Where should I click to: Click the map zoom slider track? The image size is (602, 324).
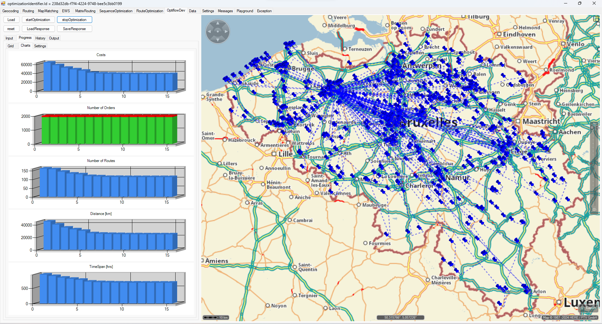(x=594, y=169)
